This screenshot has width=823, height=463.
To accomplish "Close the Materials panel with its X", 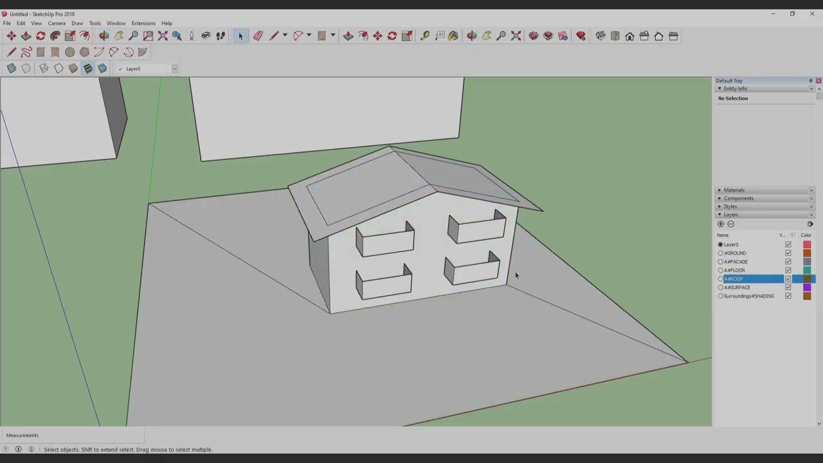I will click(x=811, y=190).
